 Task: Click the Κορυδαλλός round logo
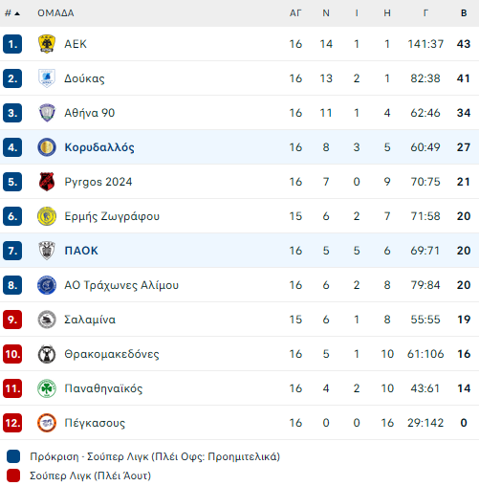click(x=47, y=147)
